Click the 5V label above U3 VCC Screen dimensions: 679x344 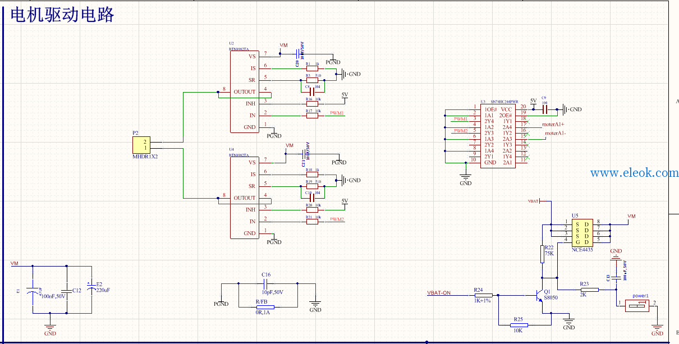point(533,100)
